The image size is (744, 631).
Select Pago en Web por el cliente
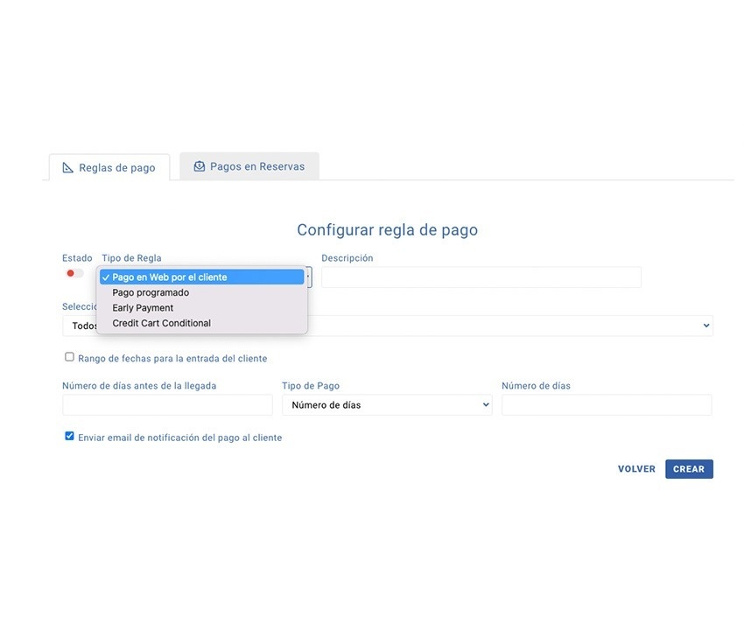click(169, 277)
